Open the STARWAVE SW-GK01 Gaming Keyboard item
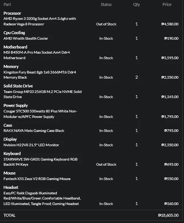The image size is (184, 223). tap(40, 162)
